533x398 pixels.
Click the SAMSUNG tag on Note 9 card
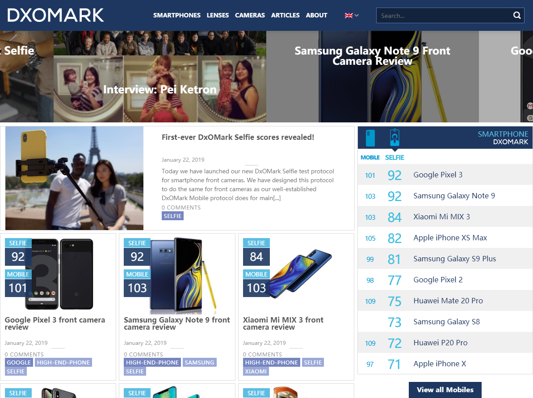200,363
